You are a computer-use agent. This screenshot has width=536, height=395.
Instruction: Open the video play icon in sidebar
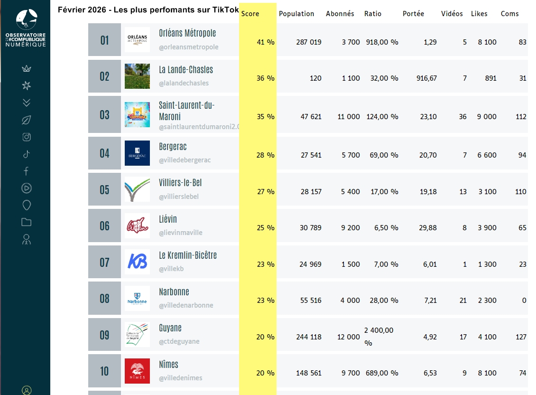coord(26,188)
